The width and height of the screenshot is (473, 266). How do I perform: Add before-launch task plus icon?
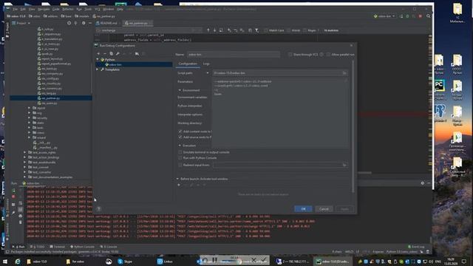coord(179,185)
